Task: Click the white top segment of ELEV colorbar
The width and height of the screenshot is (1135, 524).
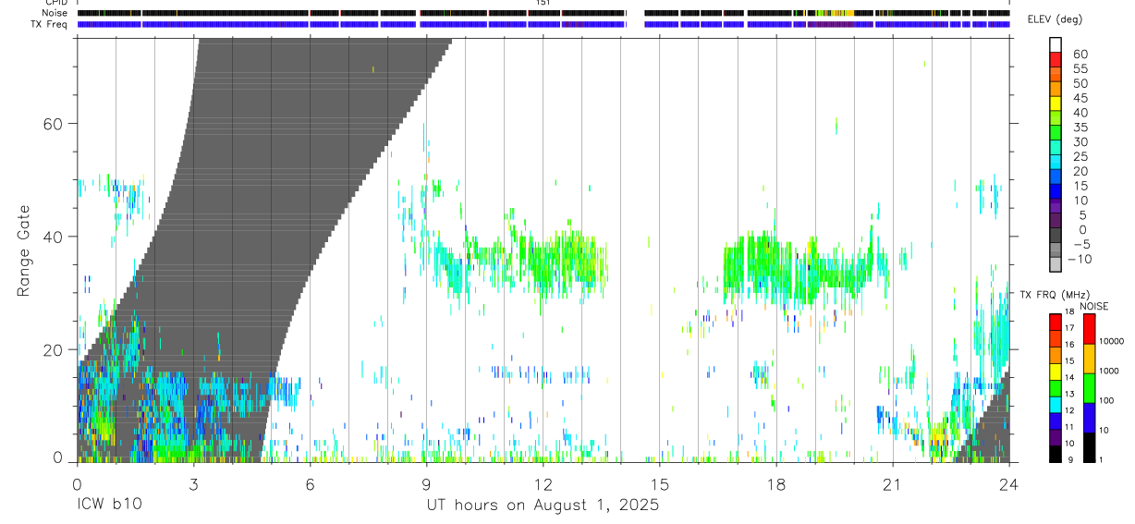Action: pos(1056,46)
